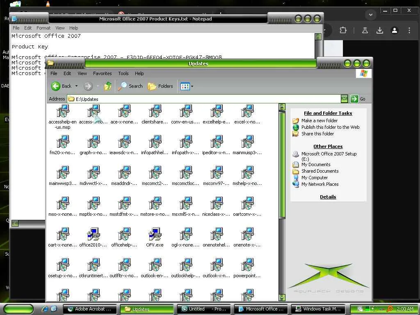Go up one folder level
Viewport: 420px width, 315px height.
[108, 86]
